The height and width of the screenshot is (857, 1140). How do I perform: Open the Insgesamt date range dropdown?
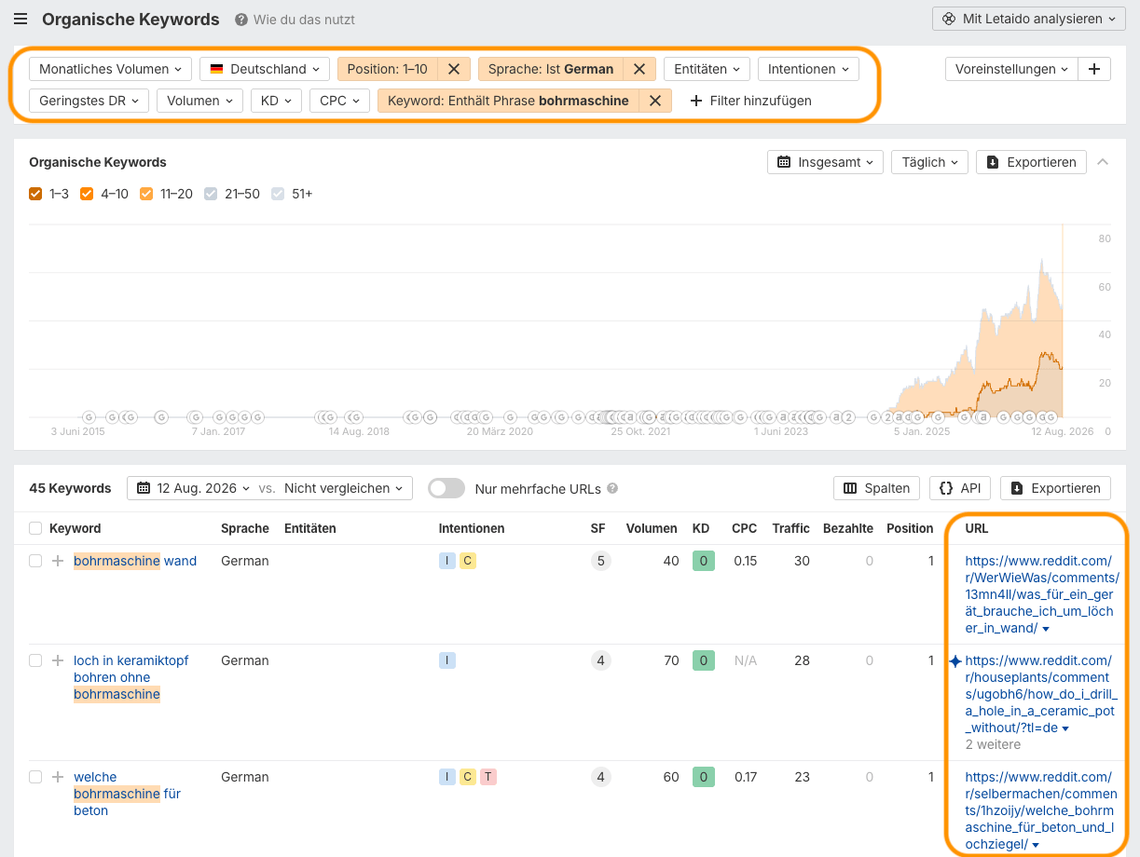tap(825, 162)
